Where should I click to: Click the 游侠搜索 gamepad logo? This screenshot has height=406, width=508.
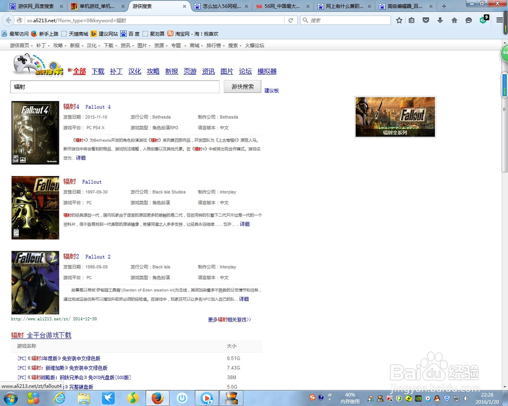click(38, 64)
